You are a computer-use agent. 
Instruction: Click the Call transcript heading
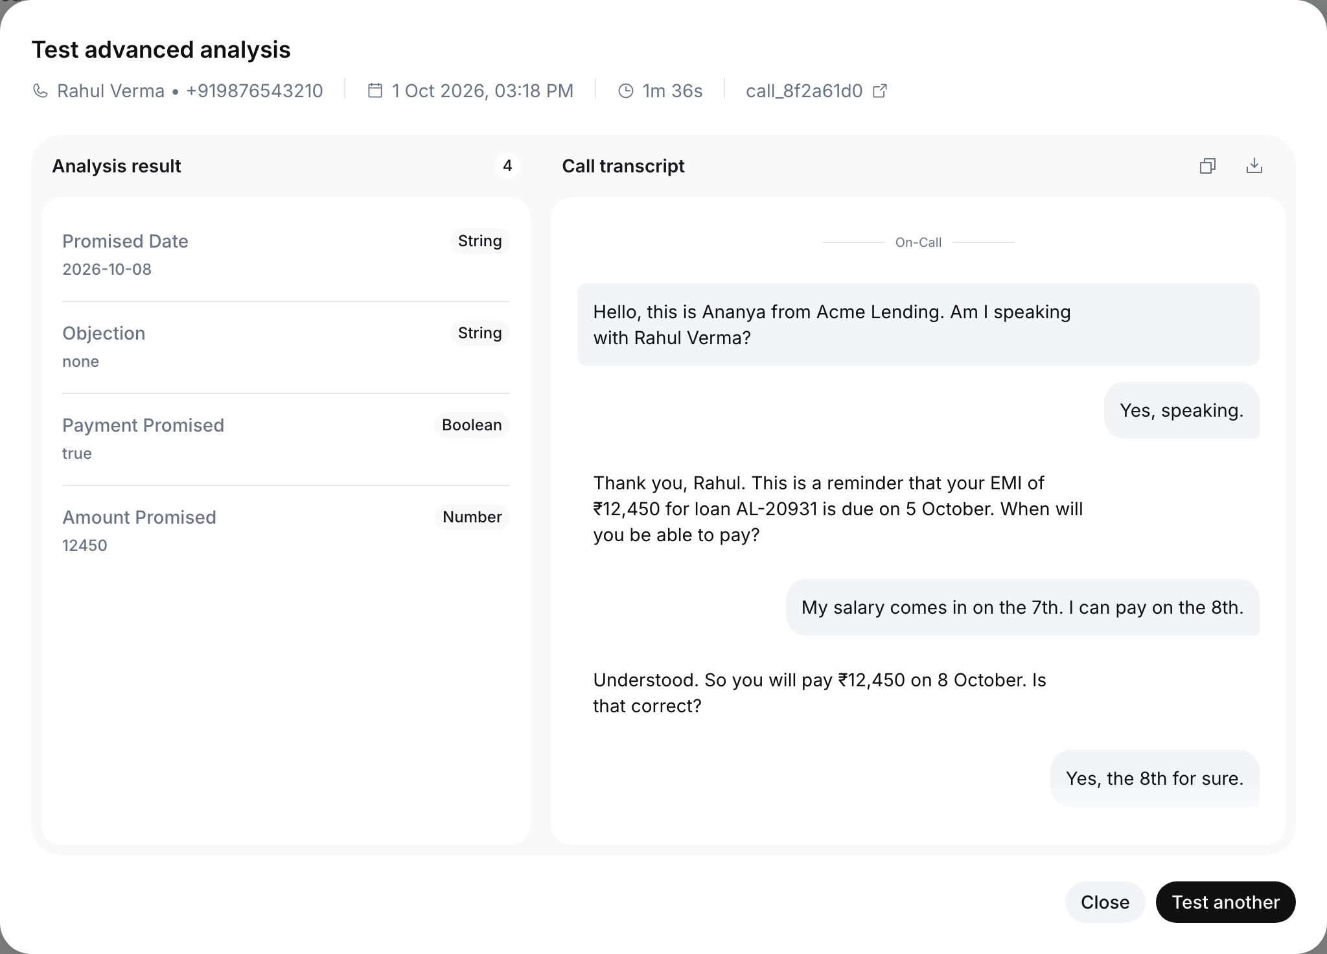click(623, 166)
